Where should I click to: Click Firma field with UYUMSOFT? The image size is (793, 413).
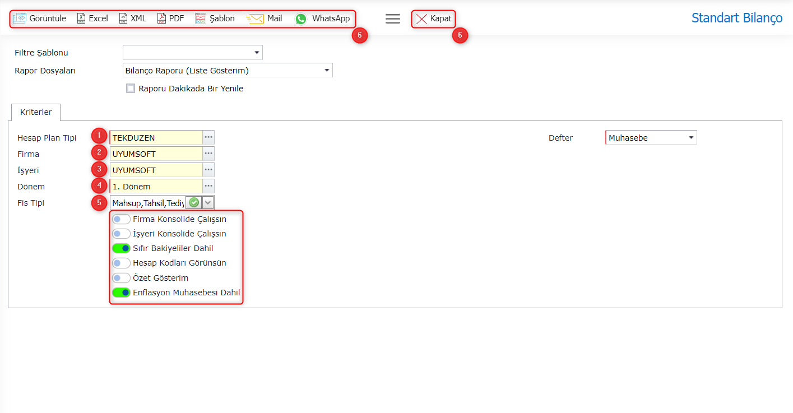pyautogui.click(x=156, y=154)
